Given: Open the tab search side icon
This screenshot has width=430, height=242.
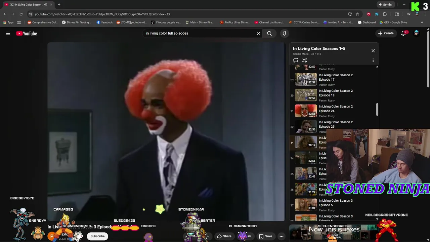Looking at the screenshot, I should point(397,14).
